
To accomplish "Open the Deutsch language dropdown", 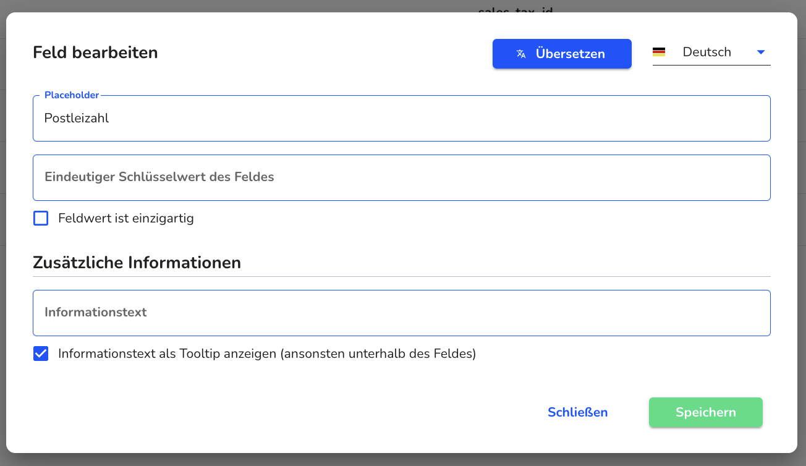I will (x=711, y=53).
